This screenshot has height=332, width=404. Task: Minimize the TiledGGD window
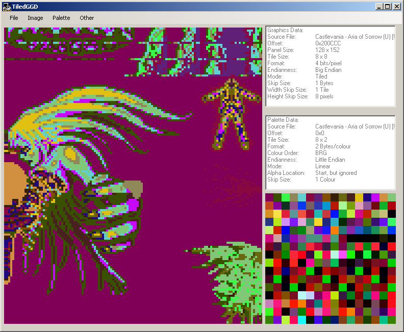[x=378, y=7]
